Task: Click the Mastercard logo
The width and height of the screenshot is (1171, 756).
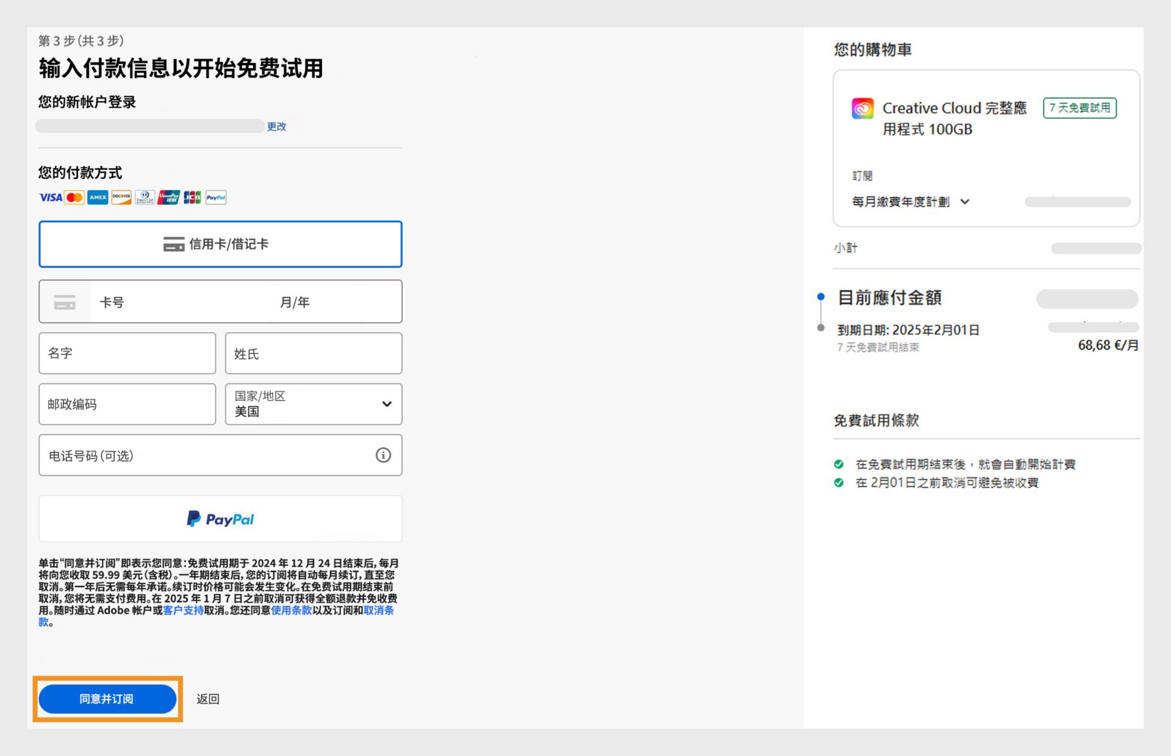Action: (74, 198)
